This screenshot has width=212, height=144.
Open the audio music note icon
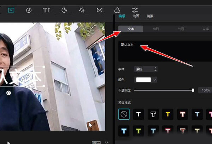(x=29, y=10)
